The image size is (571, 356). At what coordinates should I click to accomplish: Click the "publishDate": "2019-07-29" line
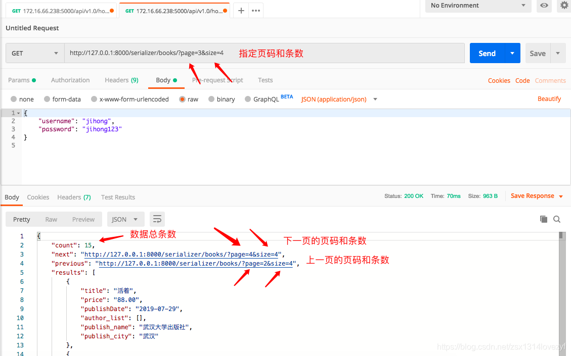pos(131,309)
